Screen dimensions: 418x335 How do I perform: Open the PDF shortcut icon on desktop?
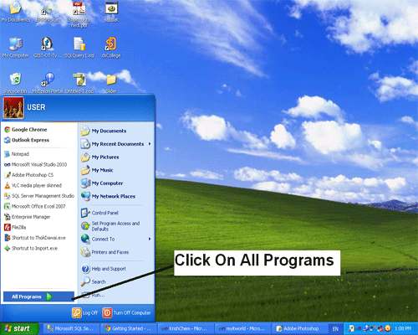79,14
